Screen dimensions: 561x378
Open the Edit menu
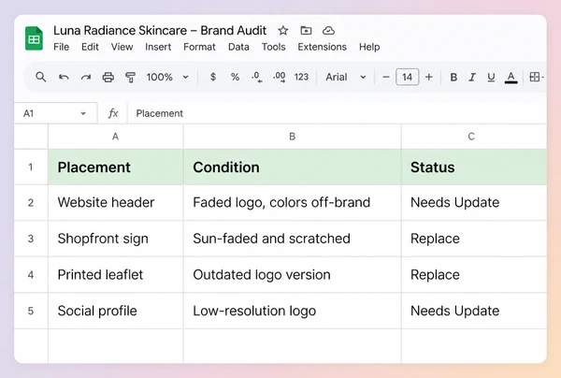click(90, 47)
